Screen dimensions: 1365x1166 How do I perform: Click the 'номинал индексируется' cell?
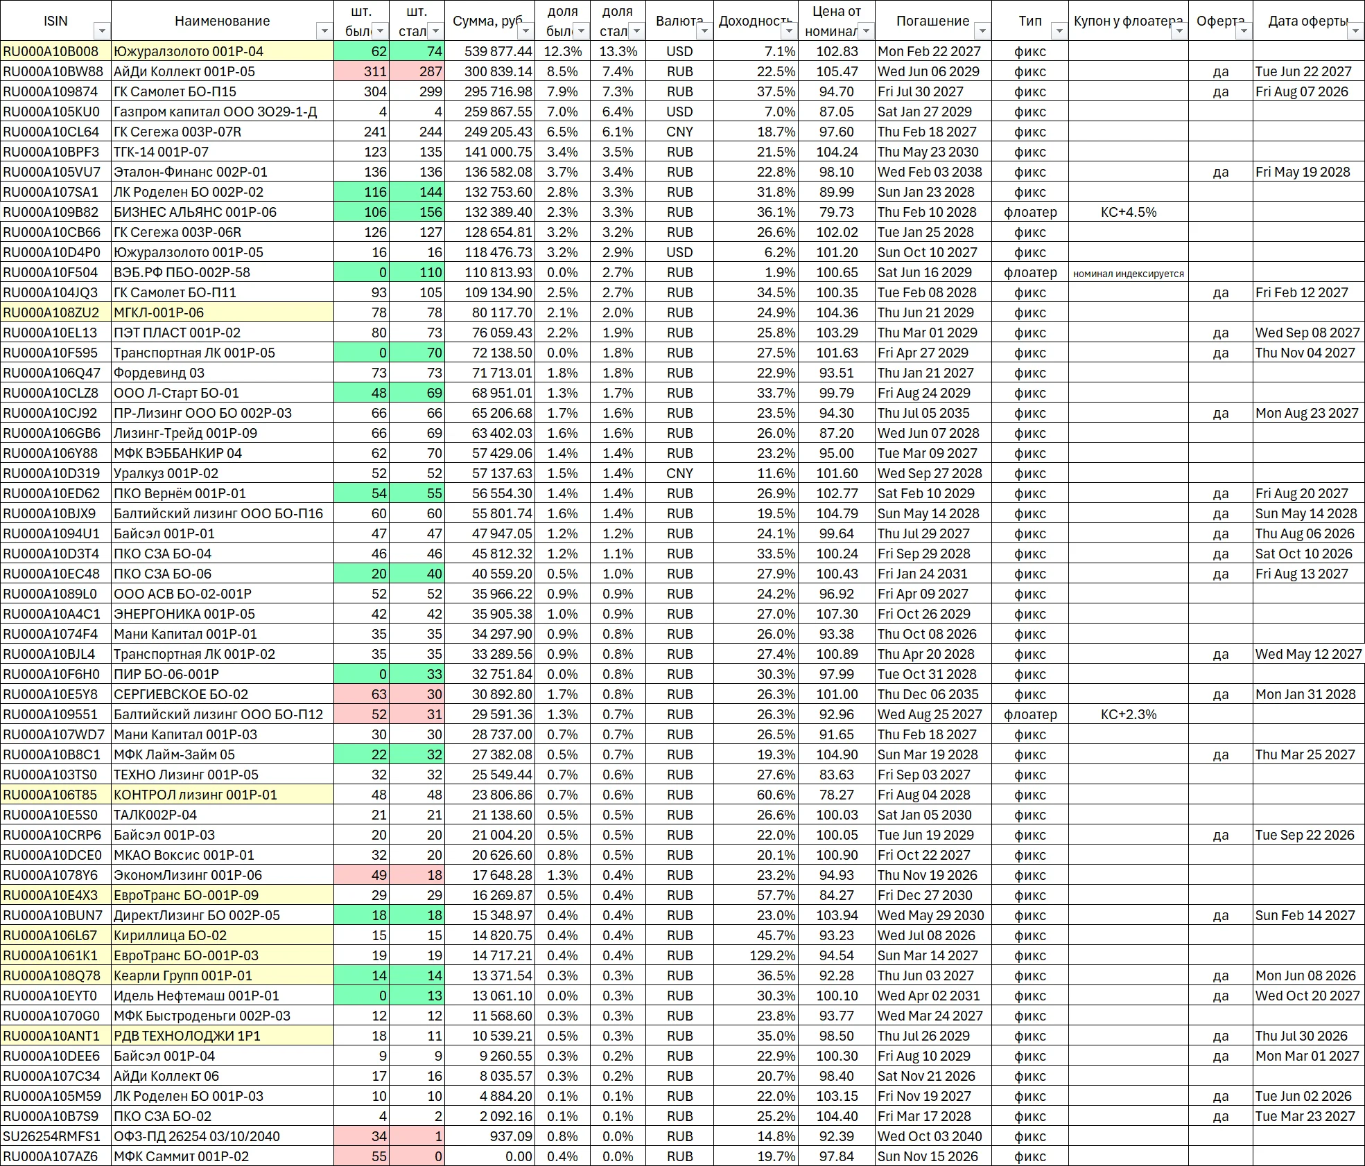(x=1129, y=272)
